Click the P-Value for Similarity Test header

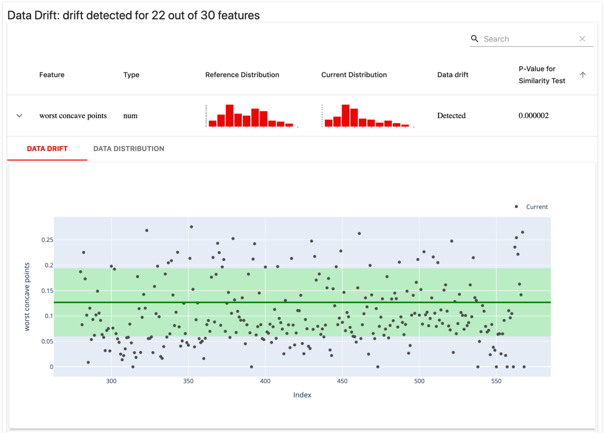click(x=541, y=75)
